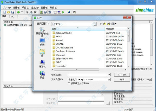Open the 文件 menu
Viewport: 156px width, 111px height.
click(7, 8)
